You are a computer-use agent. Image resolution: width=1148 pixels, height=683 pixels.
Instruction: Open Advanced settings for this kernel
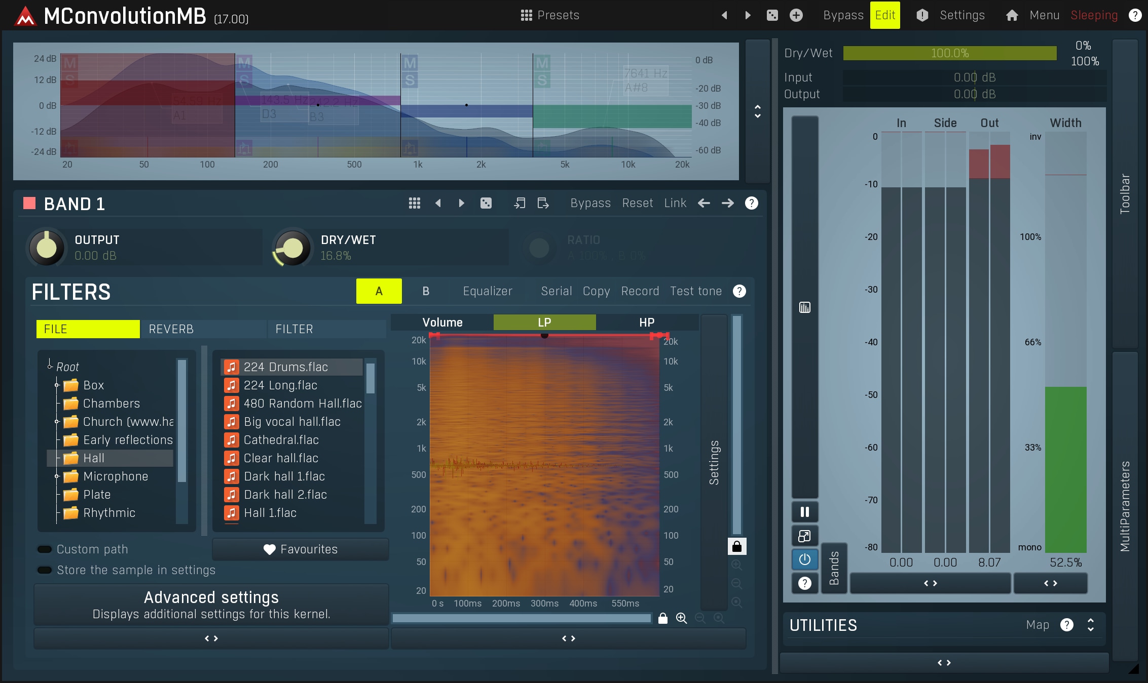tap(211, 605)
